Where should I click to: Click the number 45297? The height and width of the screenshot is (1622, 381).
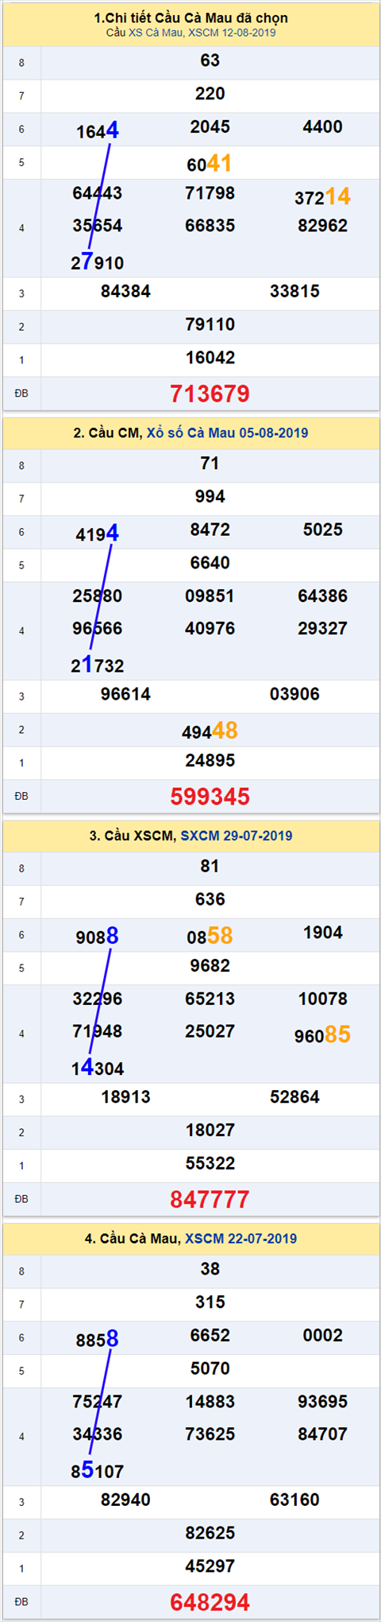(x=210, y=1566)
